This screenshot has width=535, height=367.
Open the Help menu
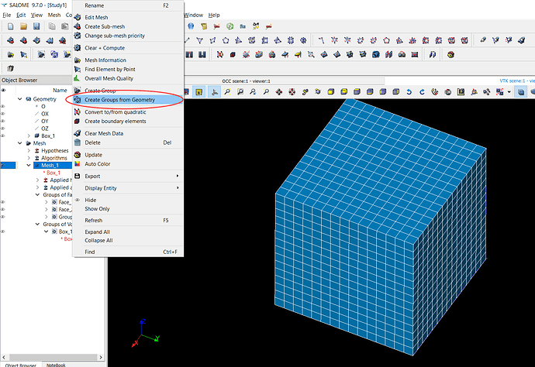pyautogui.click(x=214, y=15)
